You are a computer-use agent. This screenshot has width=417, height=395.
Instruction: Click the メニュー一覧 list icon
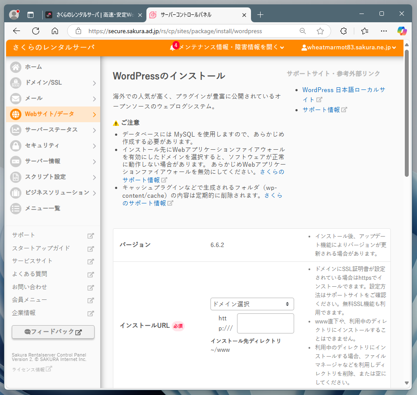click(x=16, y=209)
